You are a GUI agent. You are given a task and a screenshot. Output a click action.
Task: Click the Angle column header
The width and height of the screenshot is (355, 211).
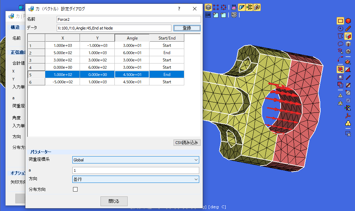(x=132, y=38)
